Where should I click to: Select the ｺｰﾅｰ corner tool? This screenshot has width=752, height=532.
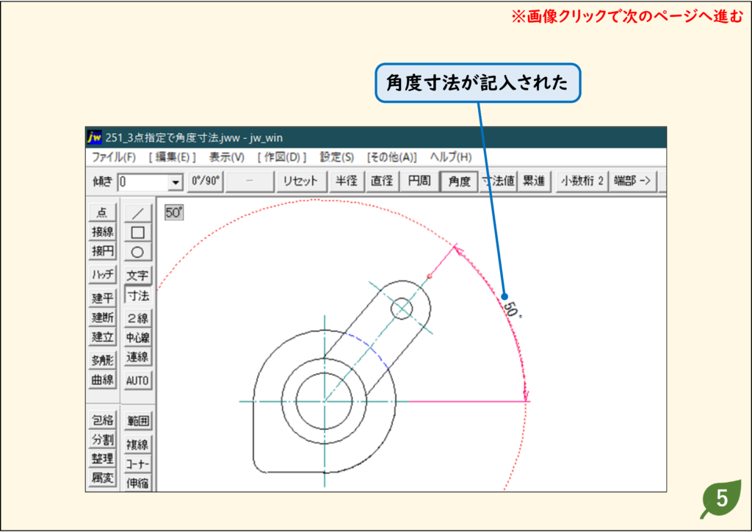[137, 464]
